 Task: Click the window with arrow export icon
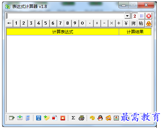12,118
